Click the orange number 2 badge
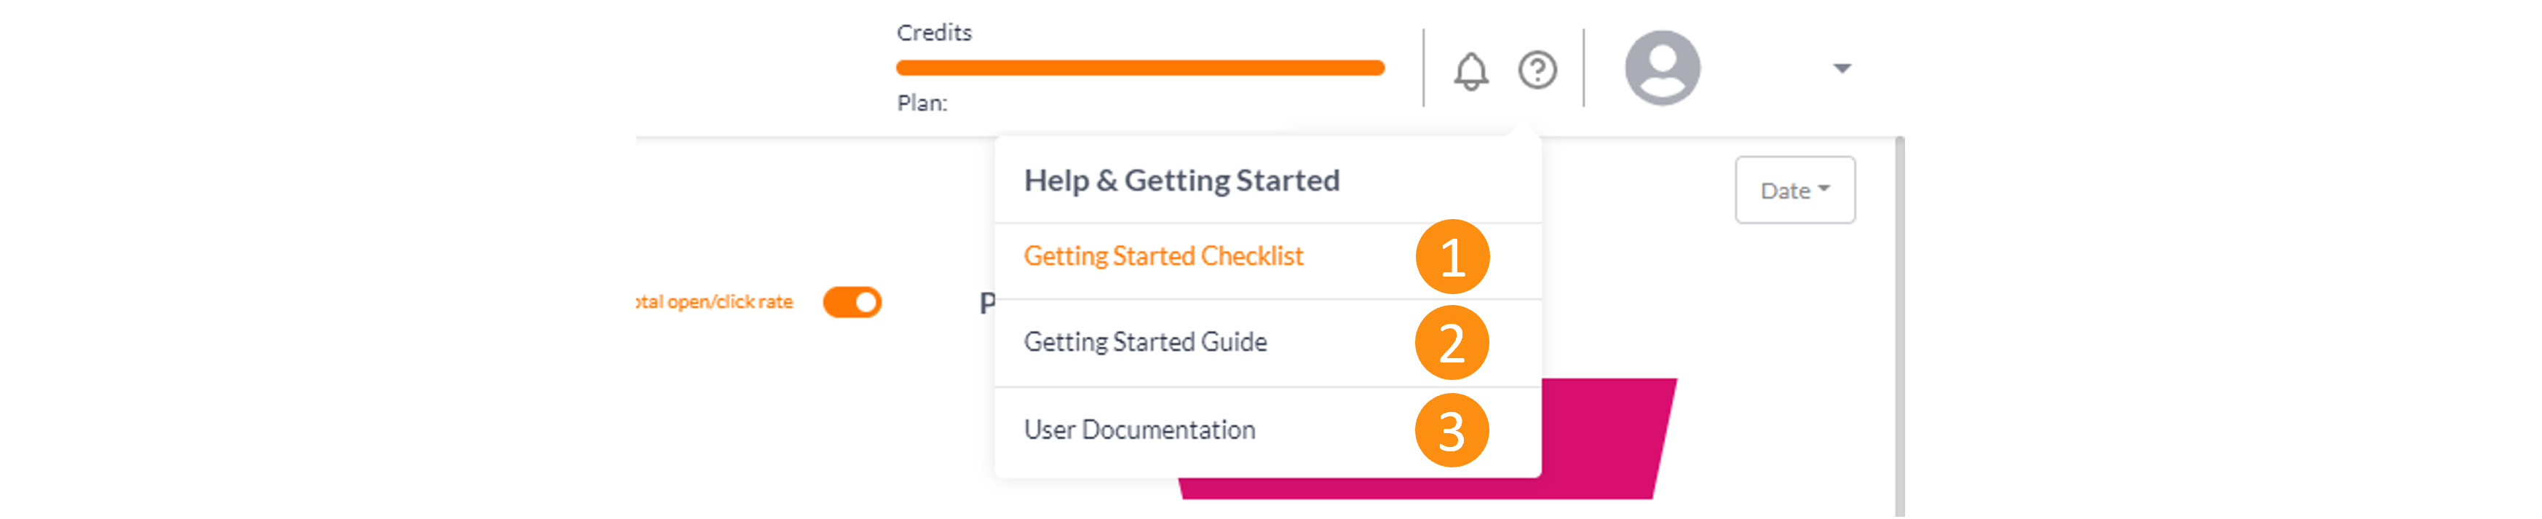Image resolution: width=2542 pixels, height=519 pixels. (x=1452, y=342)
